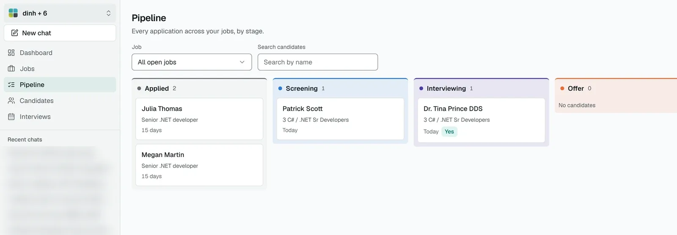This screenshot has height=235, width=677.
Task: Click the Dashboard grid icon
Action: [11, 53]
